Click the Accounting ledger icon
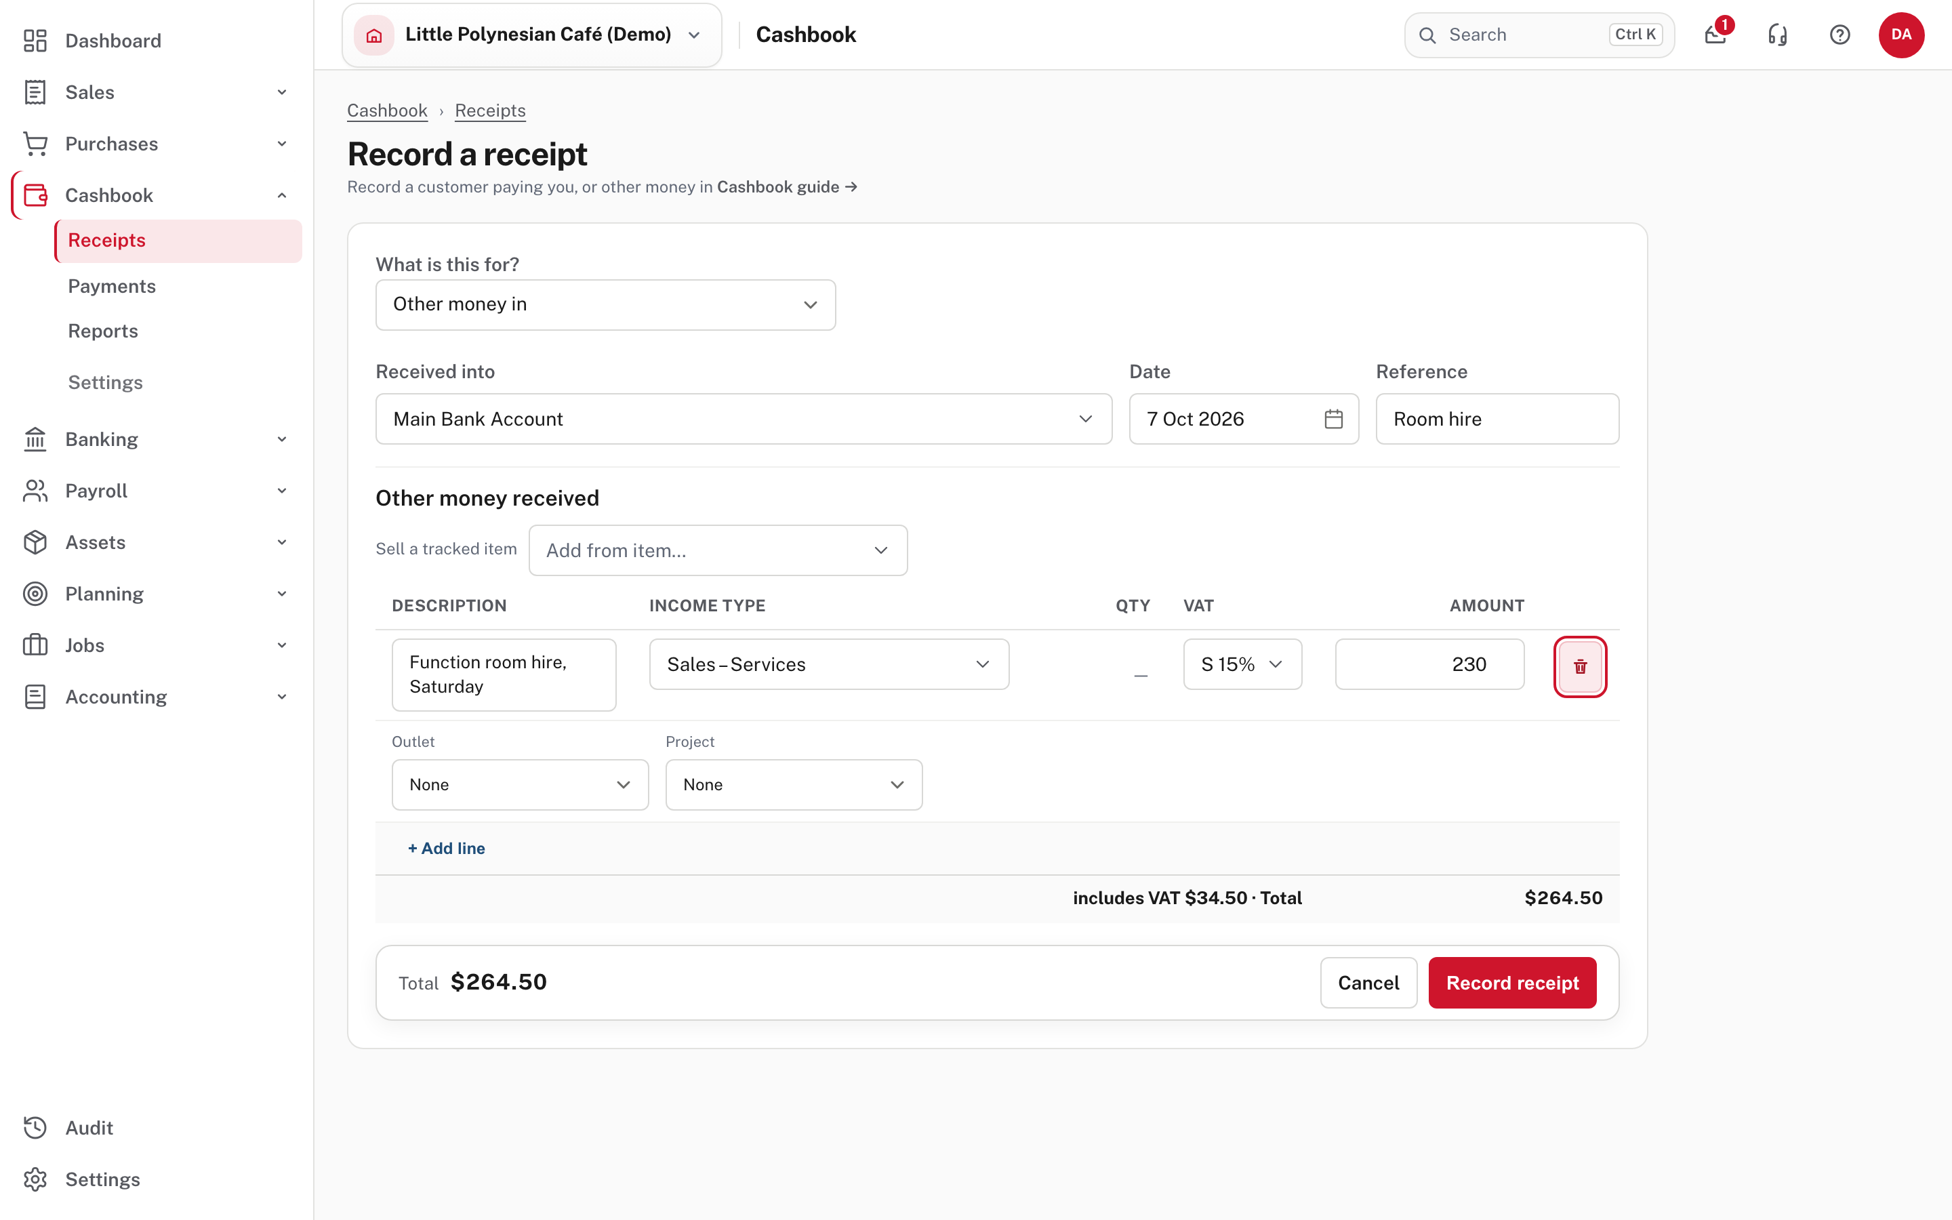Image resolution: width=1952 pixels, height=1220 pixels. (x=35, y=697)
